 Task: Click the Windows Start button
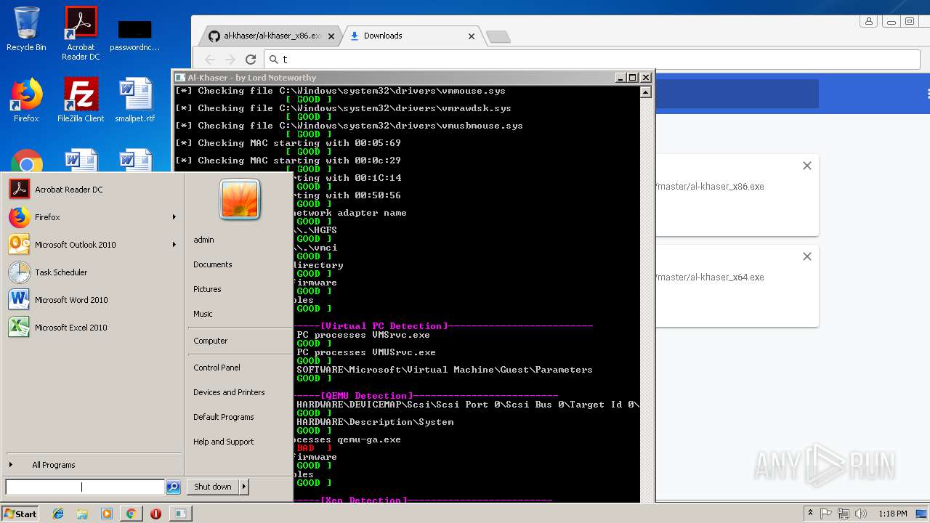(20, 514)
